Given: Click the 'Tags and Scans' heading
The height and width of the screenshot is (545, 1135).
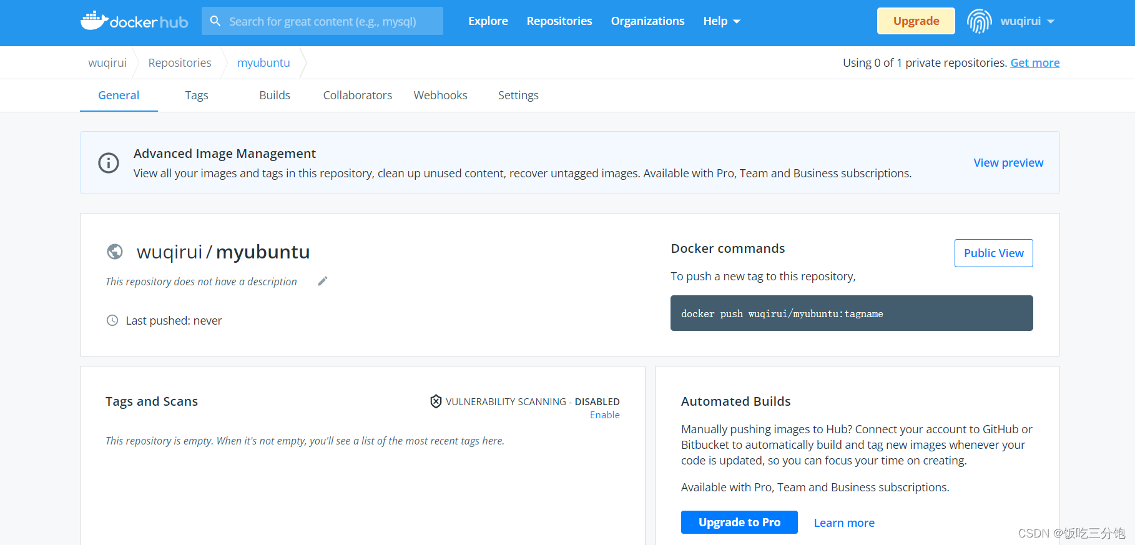Looking at the screenshot, I should [152, 401].
